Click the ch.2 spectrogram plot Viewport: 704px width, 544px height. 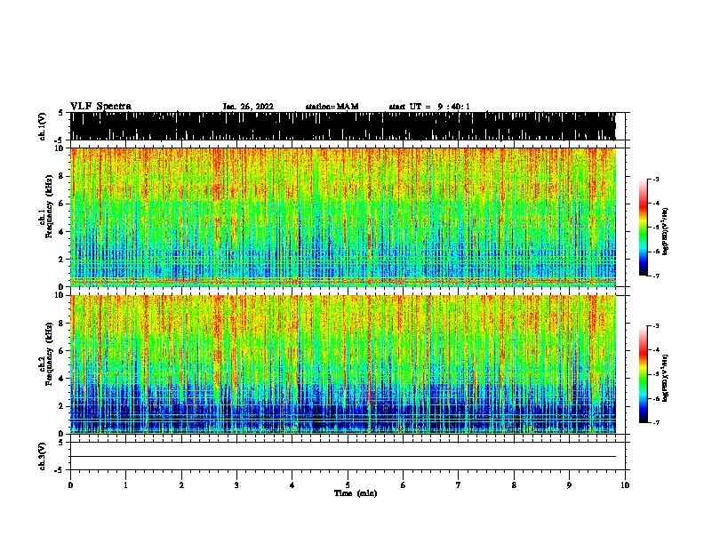click(x=342, y=364)
